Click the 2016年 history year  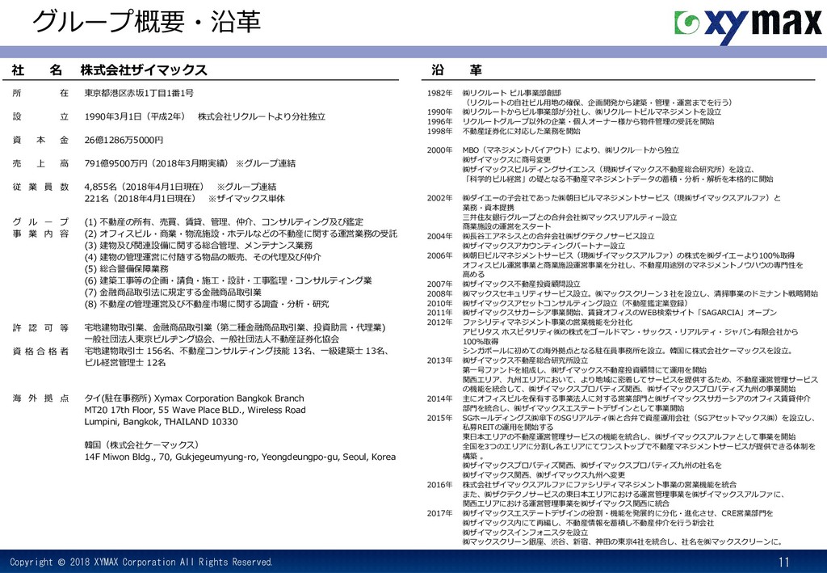click(x=440, y=484)
